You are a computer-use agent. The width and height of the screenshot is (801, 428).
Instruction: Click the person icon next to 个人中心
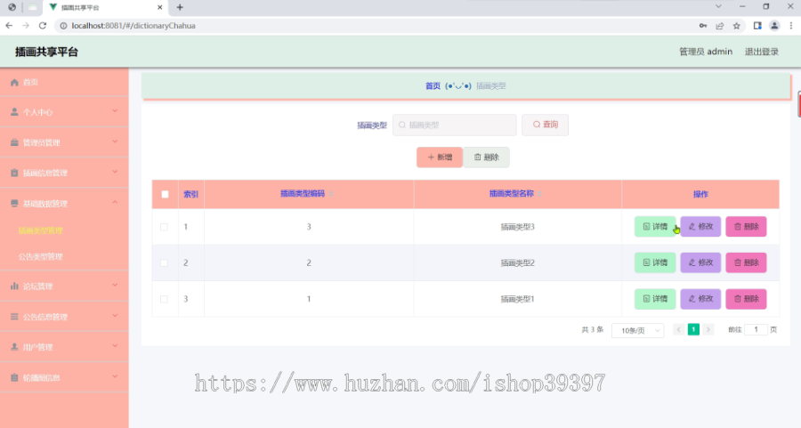14,112
